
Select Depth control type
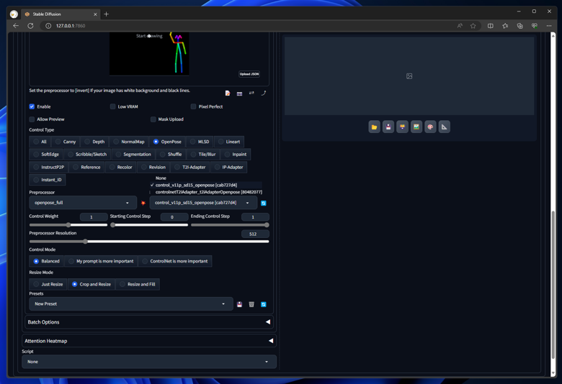[94, 142]
